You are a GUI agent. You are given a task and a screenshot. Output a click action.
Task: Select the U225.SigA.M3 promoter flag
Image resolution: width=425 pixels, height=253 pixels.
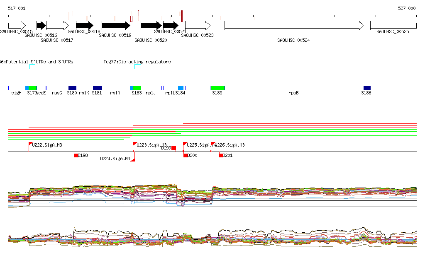tap(185, 145)
